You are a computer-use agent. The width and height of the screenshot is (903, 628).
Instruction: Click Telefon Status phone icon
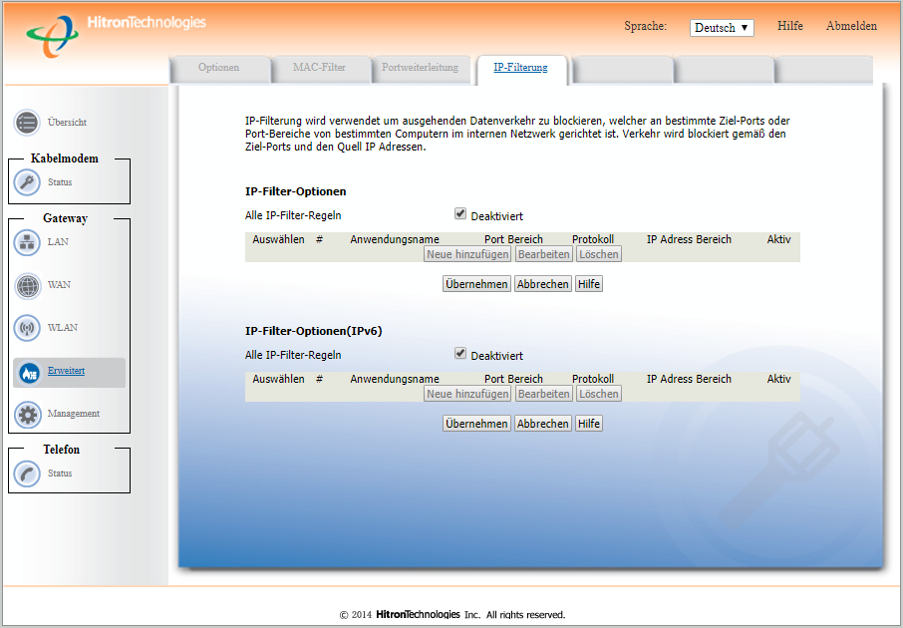click(27, 473)
